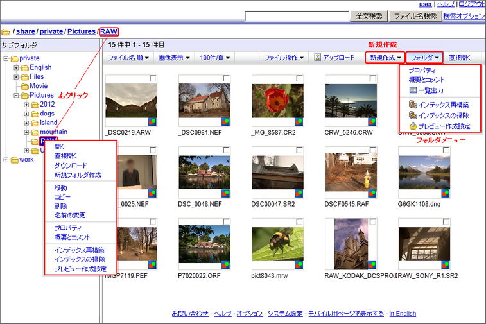The image size is (486, 324).
Task: Choose ダウンロード in the right-click context menu
Action: (69, 164)
